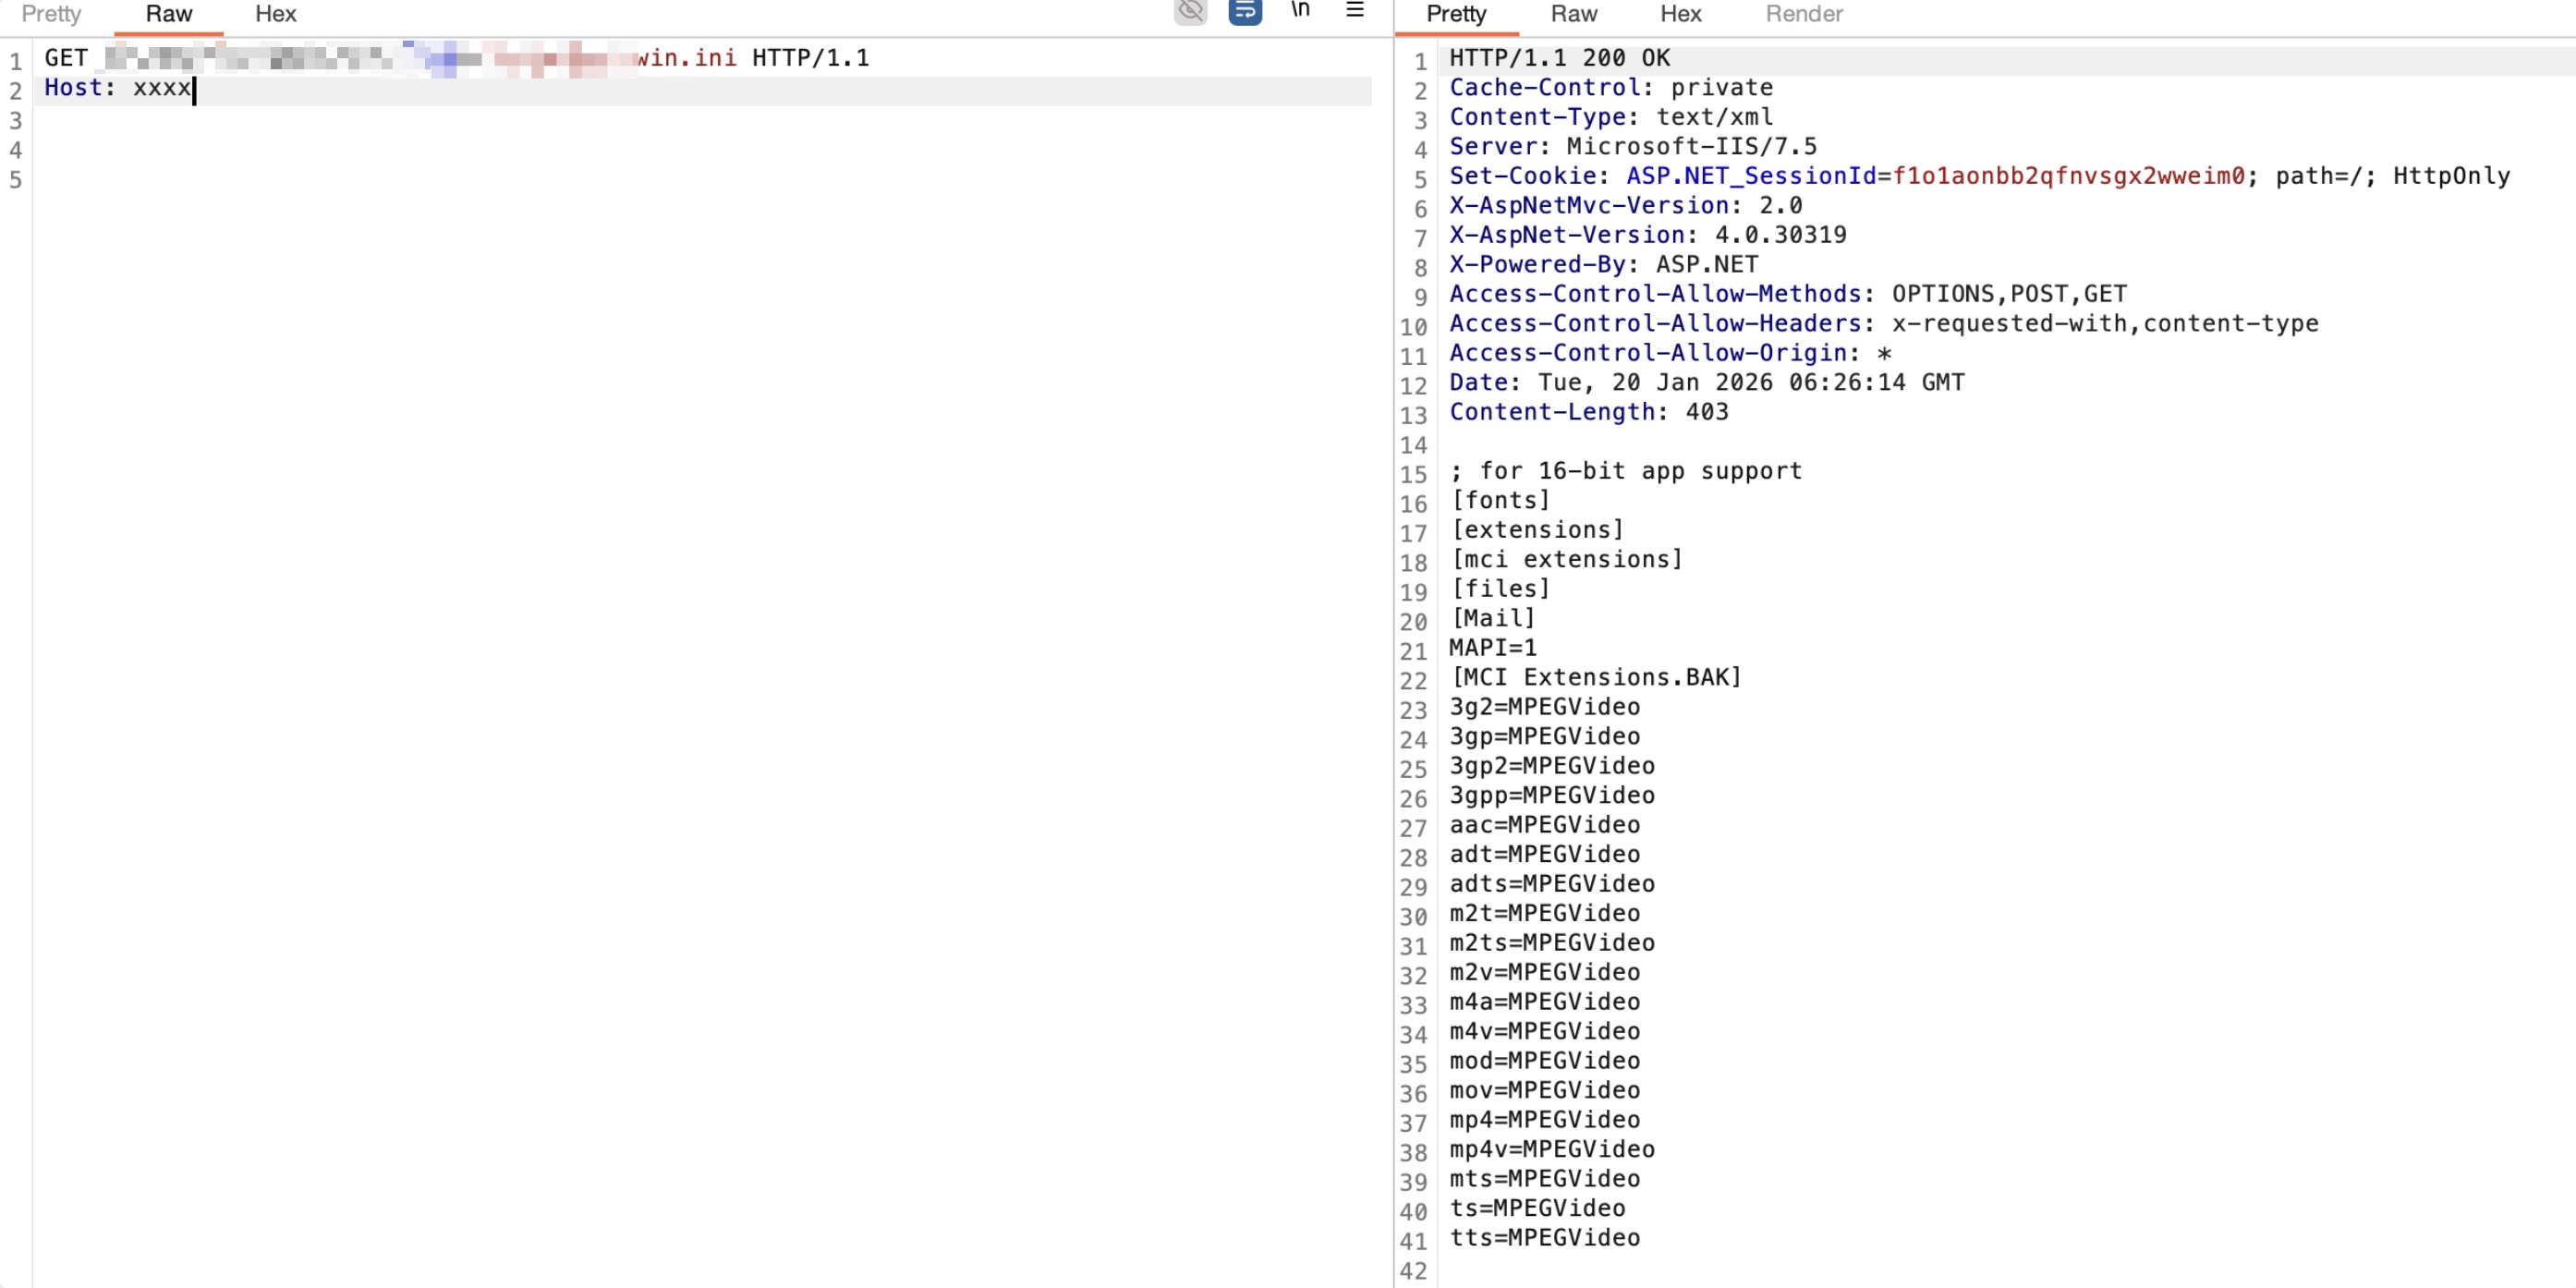The width and height of the screenshot is (2576, 1288).
Task: Open the response Hex tab
Action: pos(1680,14)
